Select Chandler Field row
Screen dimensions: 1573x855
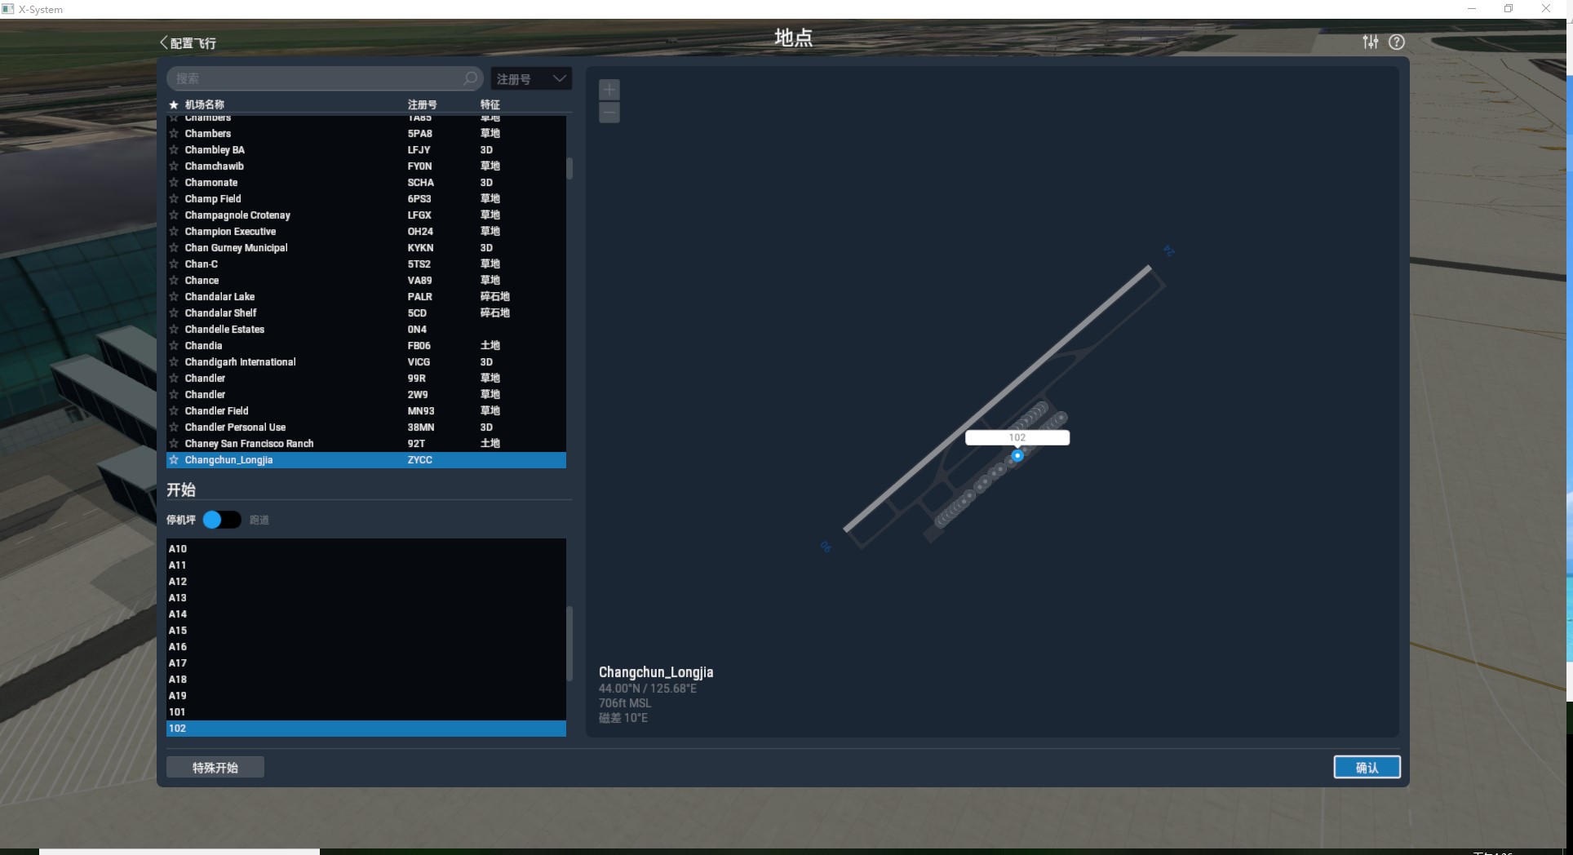coord(366,411)
